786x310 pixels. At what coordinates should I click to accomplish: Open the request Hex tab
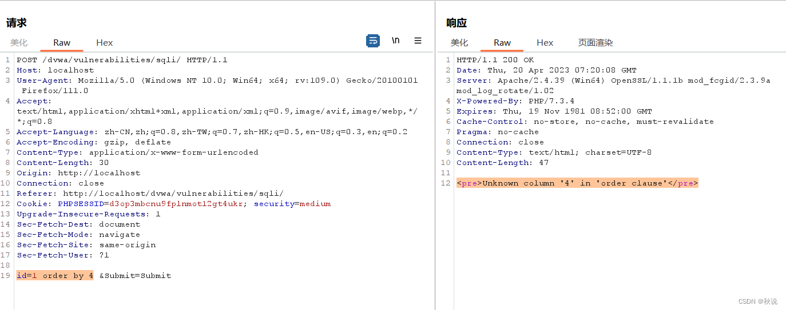104,42
